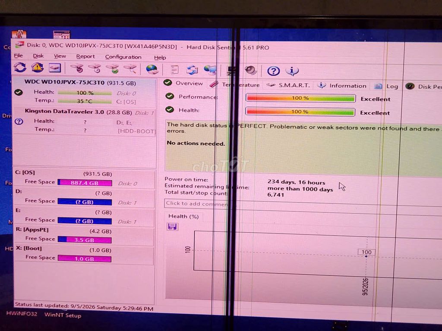442x331 pixels.
Task: Click the update arrows with page icon
Action: 192,70
